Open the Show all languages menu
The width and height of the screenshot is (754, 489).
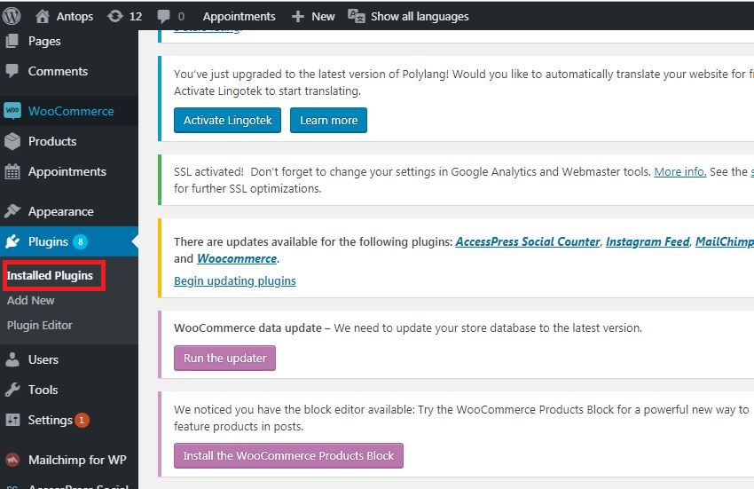click(420, 16)
